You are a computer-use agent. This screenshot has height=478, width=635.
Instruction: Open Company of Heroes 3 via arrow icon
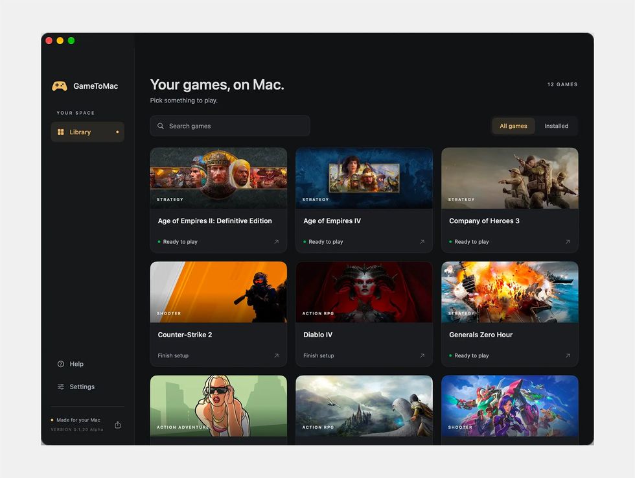coord(568,242)
